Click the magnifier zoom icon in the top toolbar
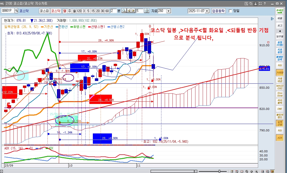 pos(124,11)
